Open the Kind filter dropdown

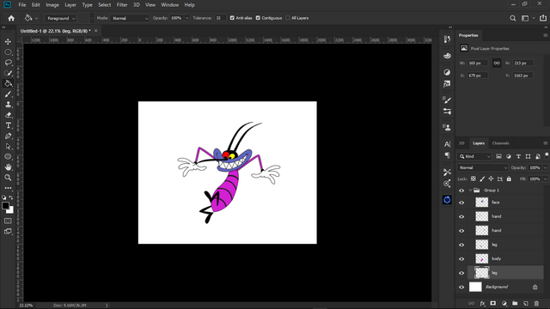[475, 156]
